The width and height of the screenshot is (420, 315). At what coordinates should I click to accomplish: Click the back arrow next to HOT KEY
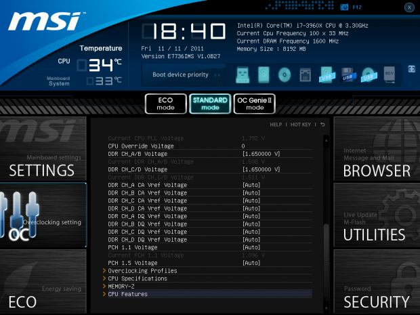coord(322,125)
